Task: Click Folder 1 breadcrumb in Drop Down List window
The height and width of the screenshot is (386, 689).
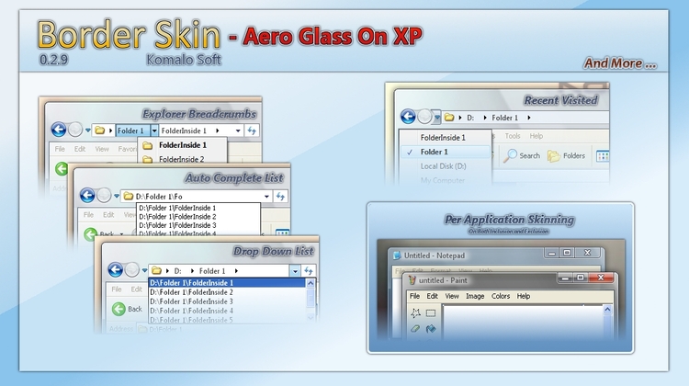Action: point(212,271)
